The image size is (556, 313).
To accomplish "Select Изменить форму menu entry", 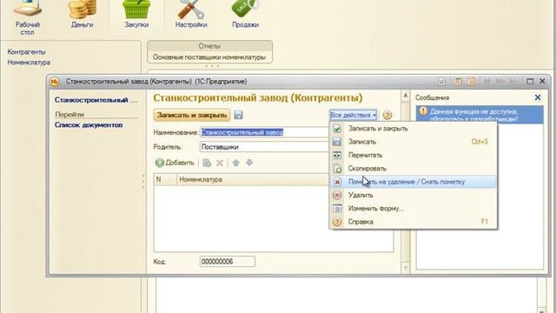I will [x=414, y=209].
